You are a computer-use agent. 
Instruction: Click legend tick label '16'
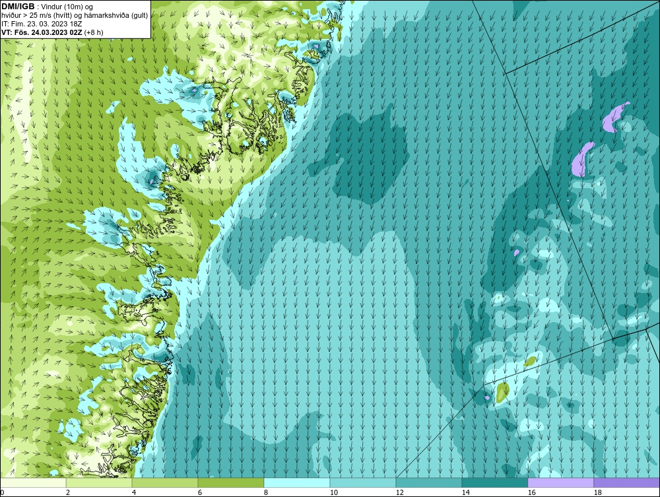click(x=531, y=492)
